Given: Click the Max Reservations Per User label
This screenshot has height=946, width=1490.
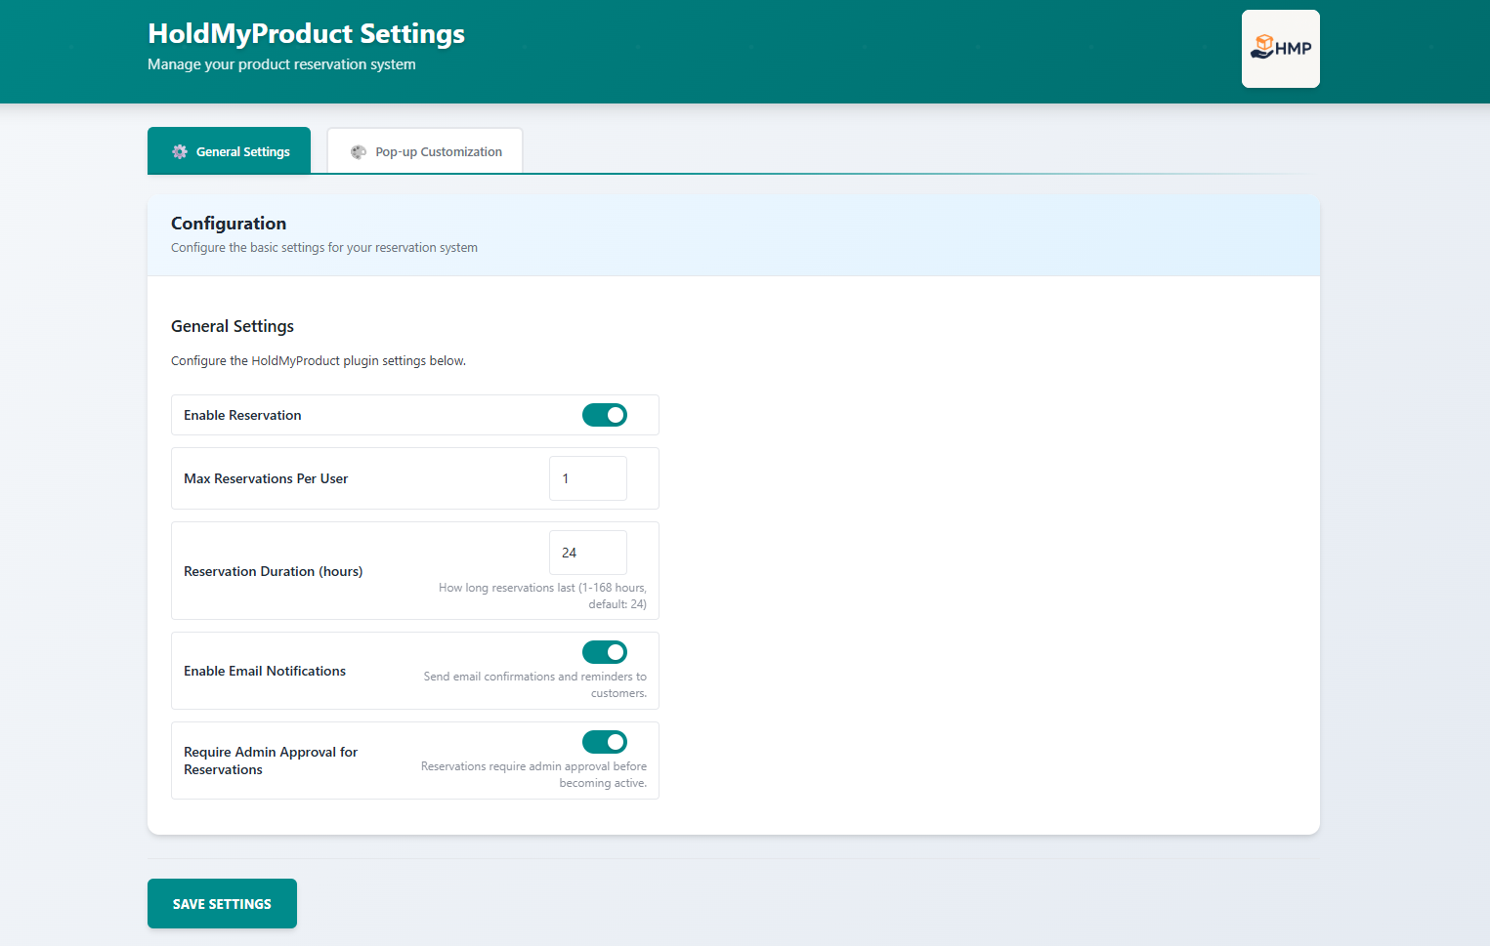Looking at the screenshot, I should 266,478.
